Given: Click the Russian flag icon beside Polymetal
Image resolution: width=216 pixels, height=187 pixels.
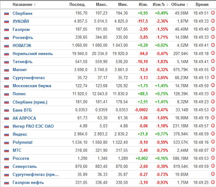Looking at the screenshot, I should coord(6,142).
